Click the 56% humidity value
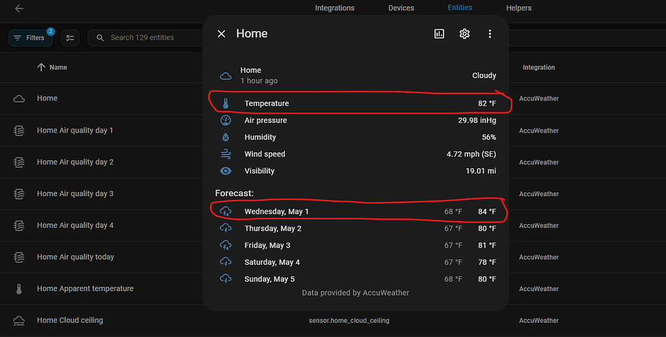The height and width of the screenshot is (337, 666). (x=489, y=137)
